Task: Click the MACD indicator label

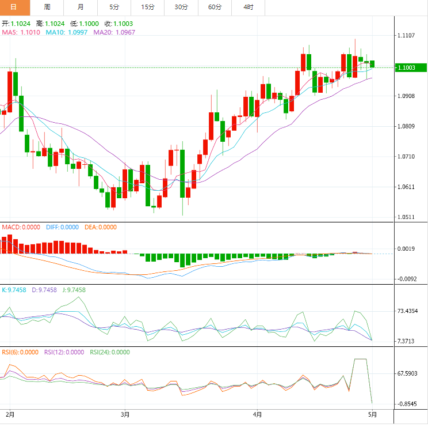Action: (20, 227)
